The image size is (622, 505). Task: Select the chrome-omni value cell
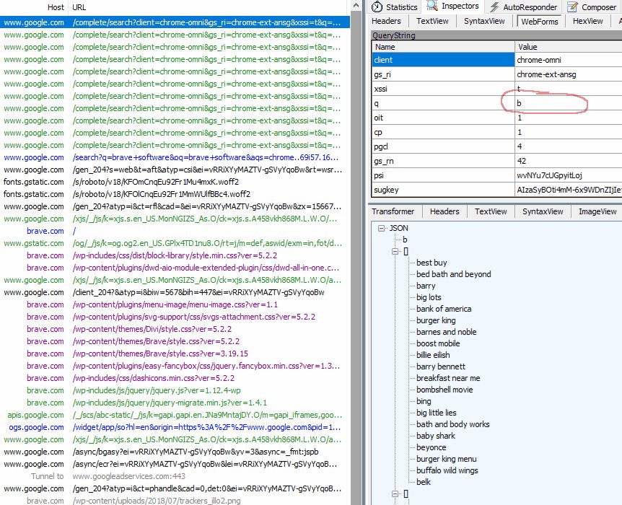pos(569,60)
